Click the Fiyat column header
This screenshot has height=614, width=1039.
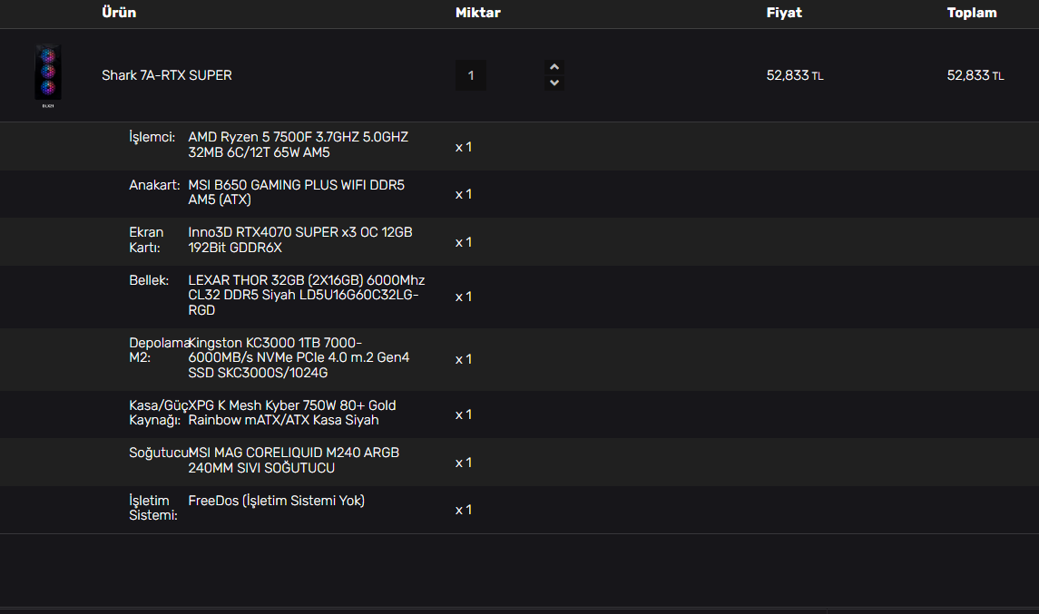pyautogui.click(x=784, y=13)
